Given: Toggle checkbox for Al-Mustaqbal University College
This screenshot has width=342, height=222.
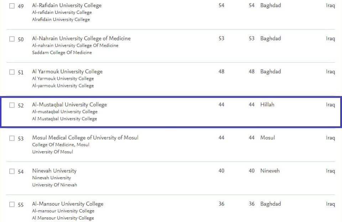Looking at the screenshot, I should [x=12, y=105].
